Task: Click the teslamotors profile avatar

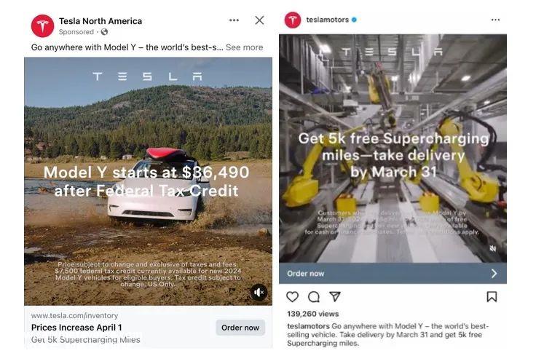Action: tap(293, 20)
